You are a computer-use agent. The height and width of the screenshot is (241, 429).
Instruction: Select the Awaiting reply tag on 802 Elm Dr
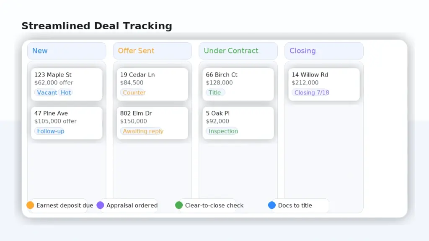[143, 131]
